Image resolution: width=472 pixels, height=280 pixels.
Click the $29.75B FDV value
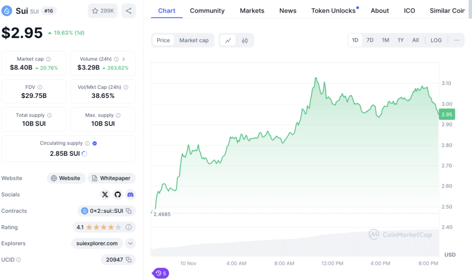(x=34, y=96)
